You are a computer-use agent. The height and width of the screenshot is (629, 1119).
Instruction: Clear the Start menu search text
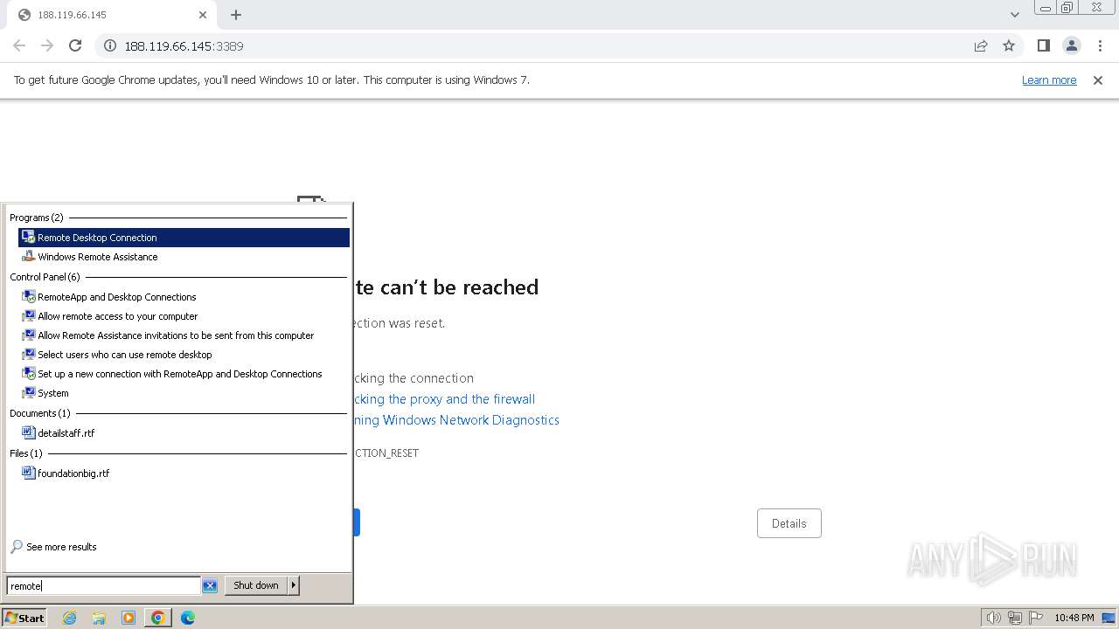pos(210,586)
